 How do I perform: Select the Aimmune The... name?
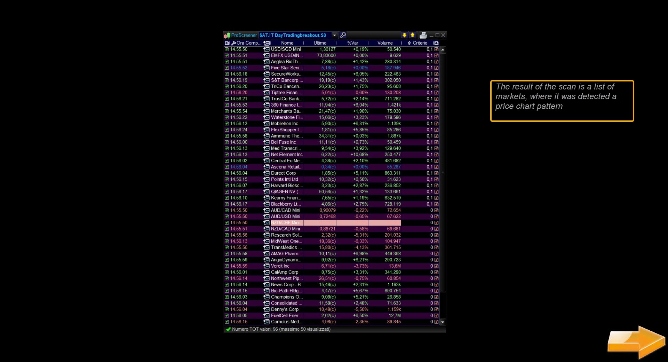point(287,136)
